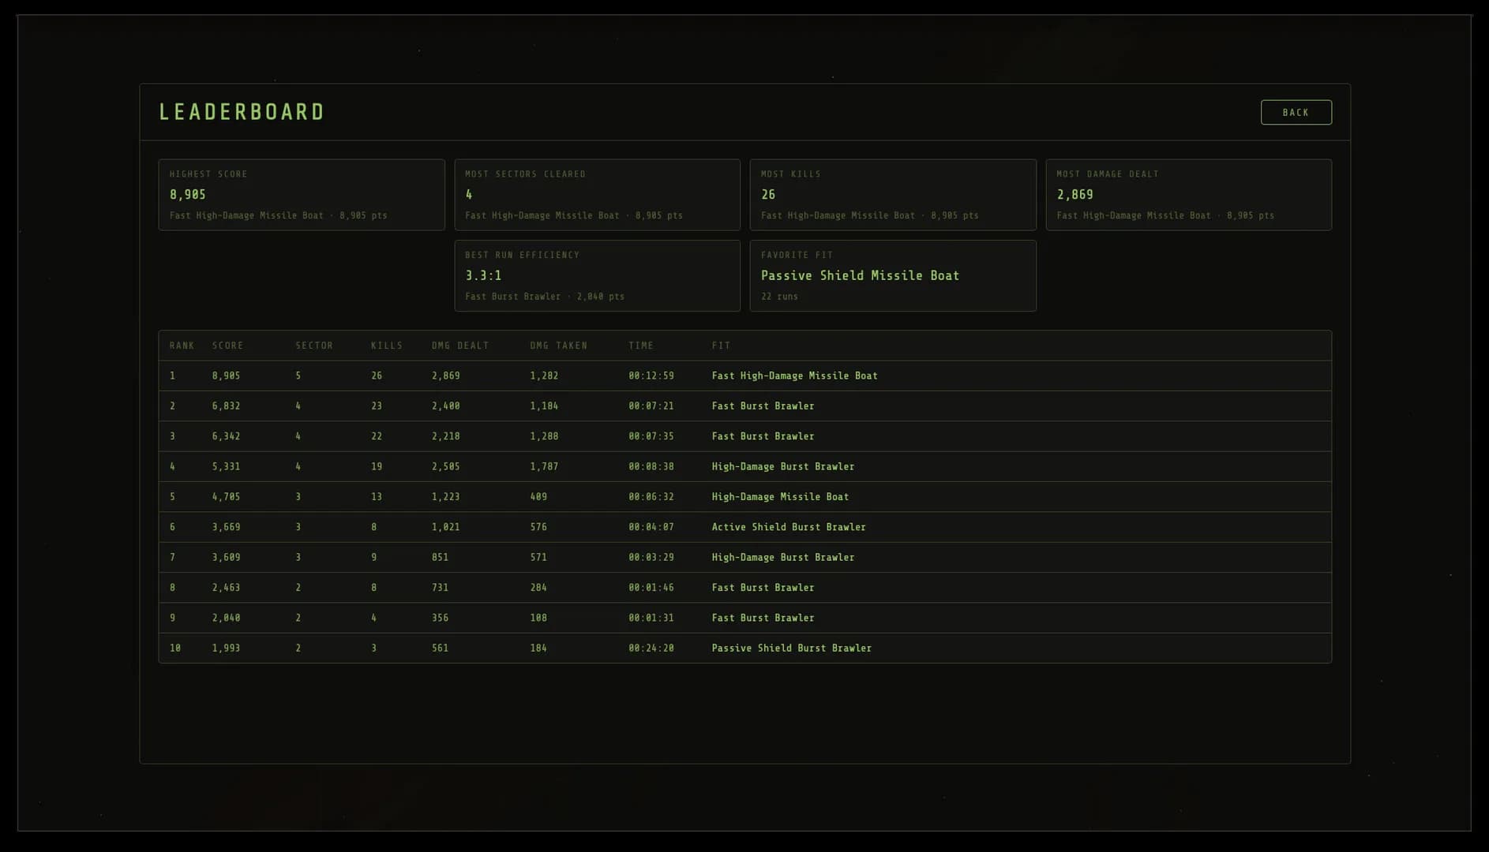Select 'Fast High-Damage Missile Boat' in the table

(x=794, y=376)
